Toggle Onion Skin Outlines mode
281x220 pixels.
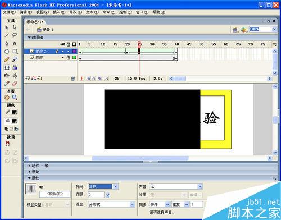[94, 79]
